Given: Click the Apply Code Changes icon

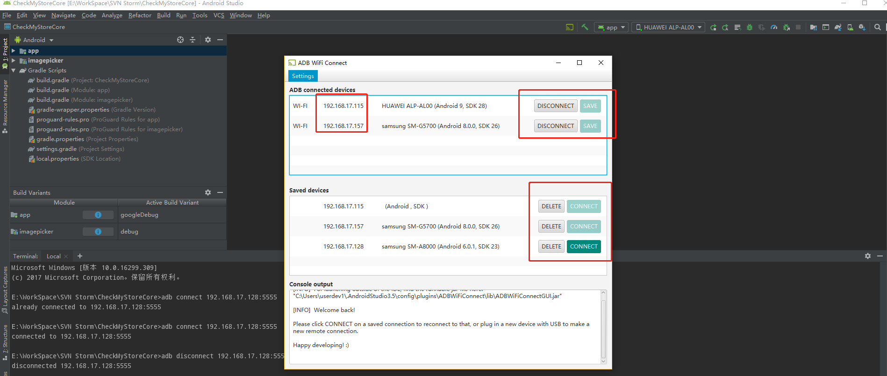Looking at the screenshot, I should (x=737, y=28).
